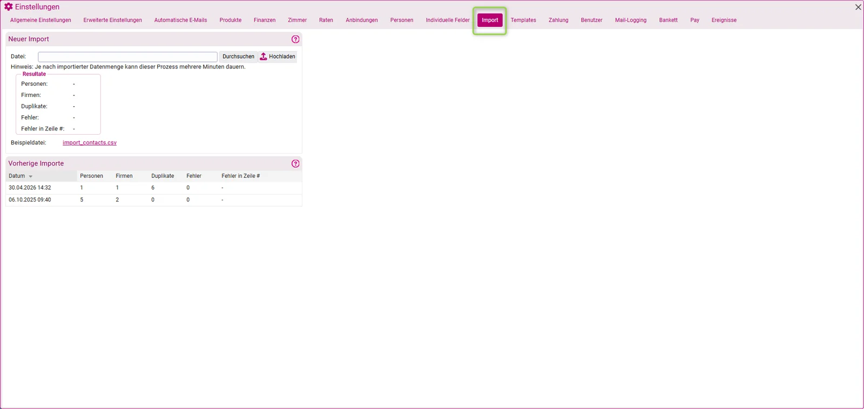Sort imports by Datum column arrow
Image resolution: width=864 pixels, height=409 pixels.
point(31,177)
